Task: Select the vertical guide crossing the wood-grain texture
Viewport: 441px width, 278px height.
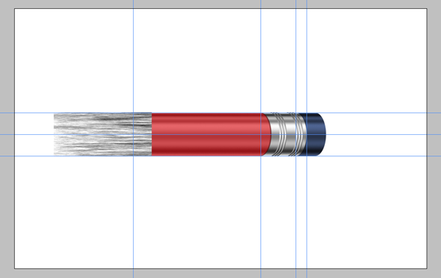Action: point(133,139)
